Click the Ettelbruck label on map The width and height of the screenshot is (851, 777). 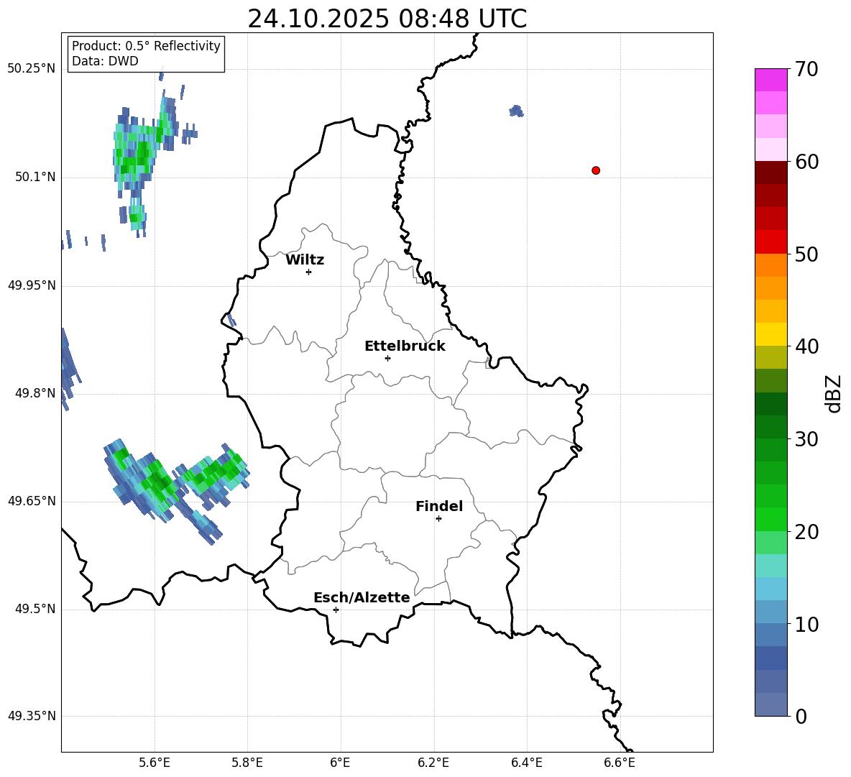point(405,346)
